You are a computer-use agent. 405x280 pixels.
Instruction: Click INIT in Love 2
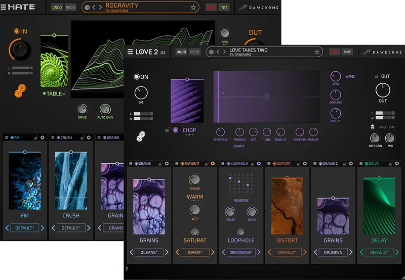click(x=347, y=52)
